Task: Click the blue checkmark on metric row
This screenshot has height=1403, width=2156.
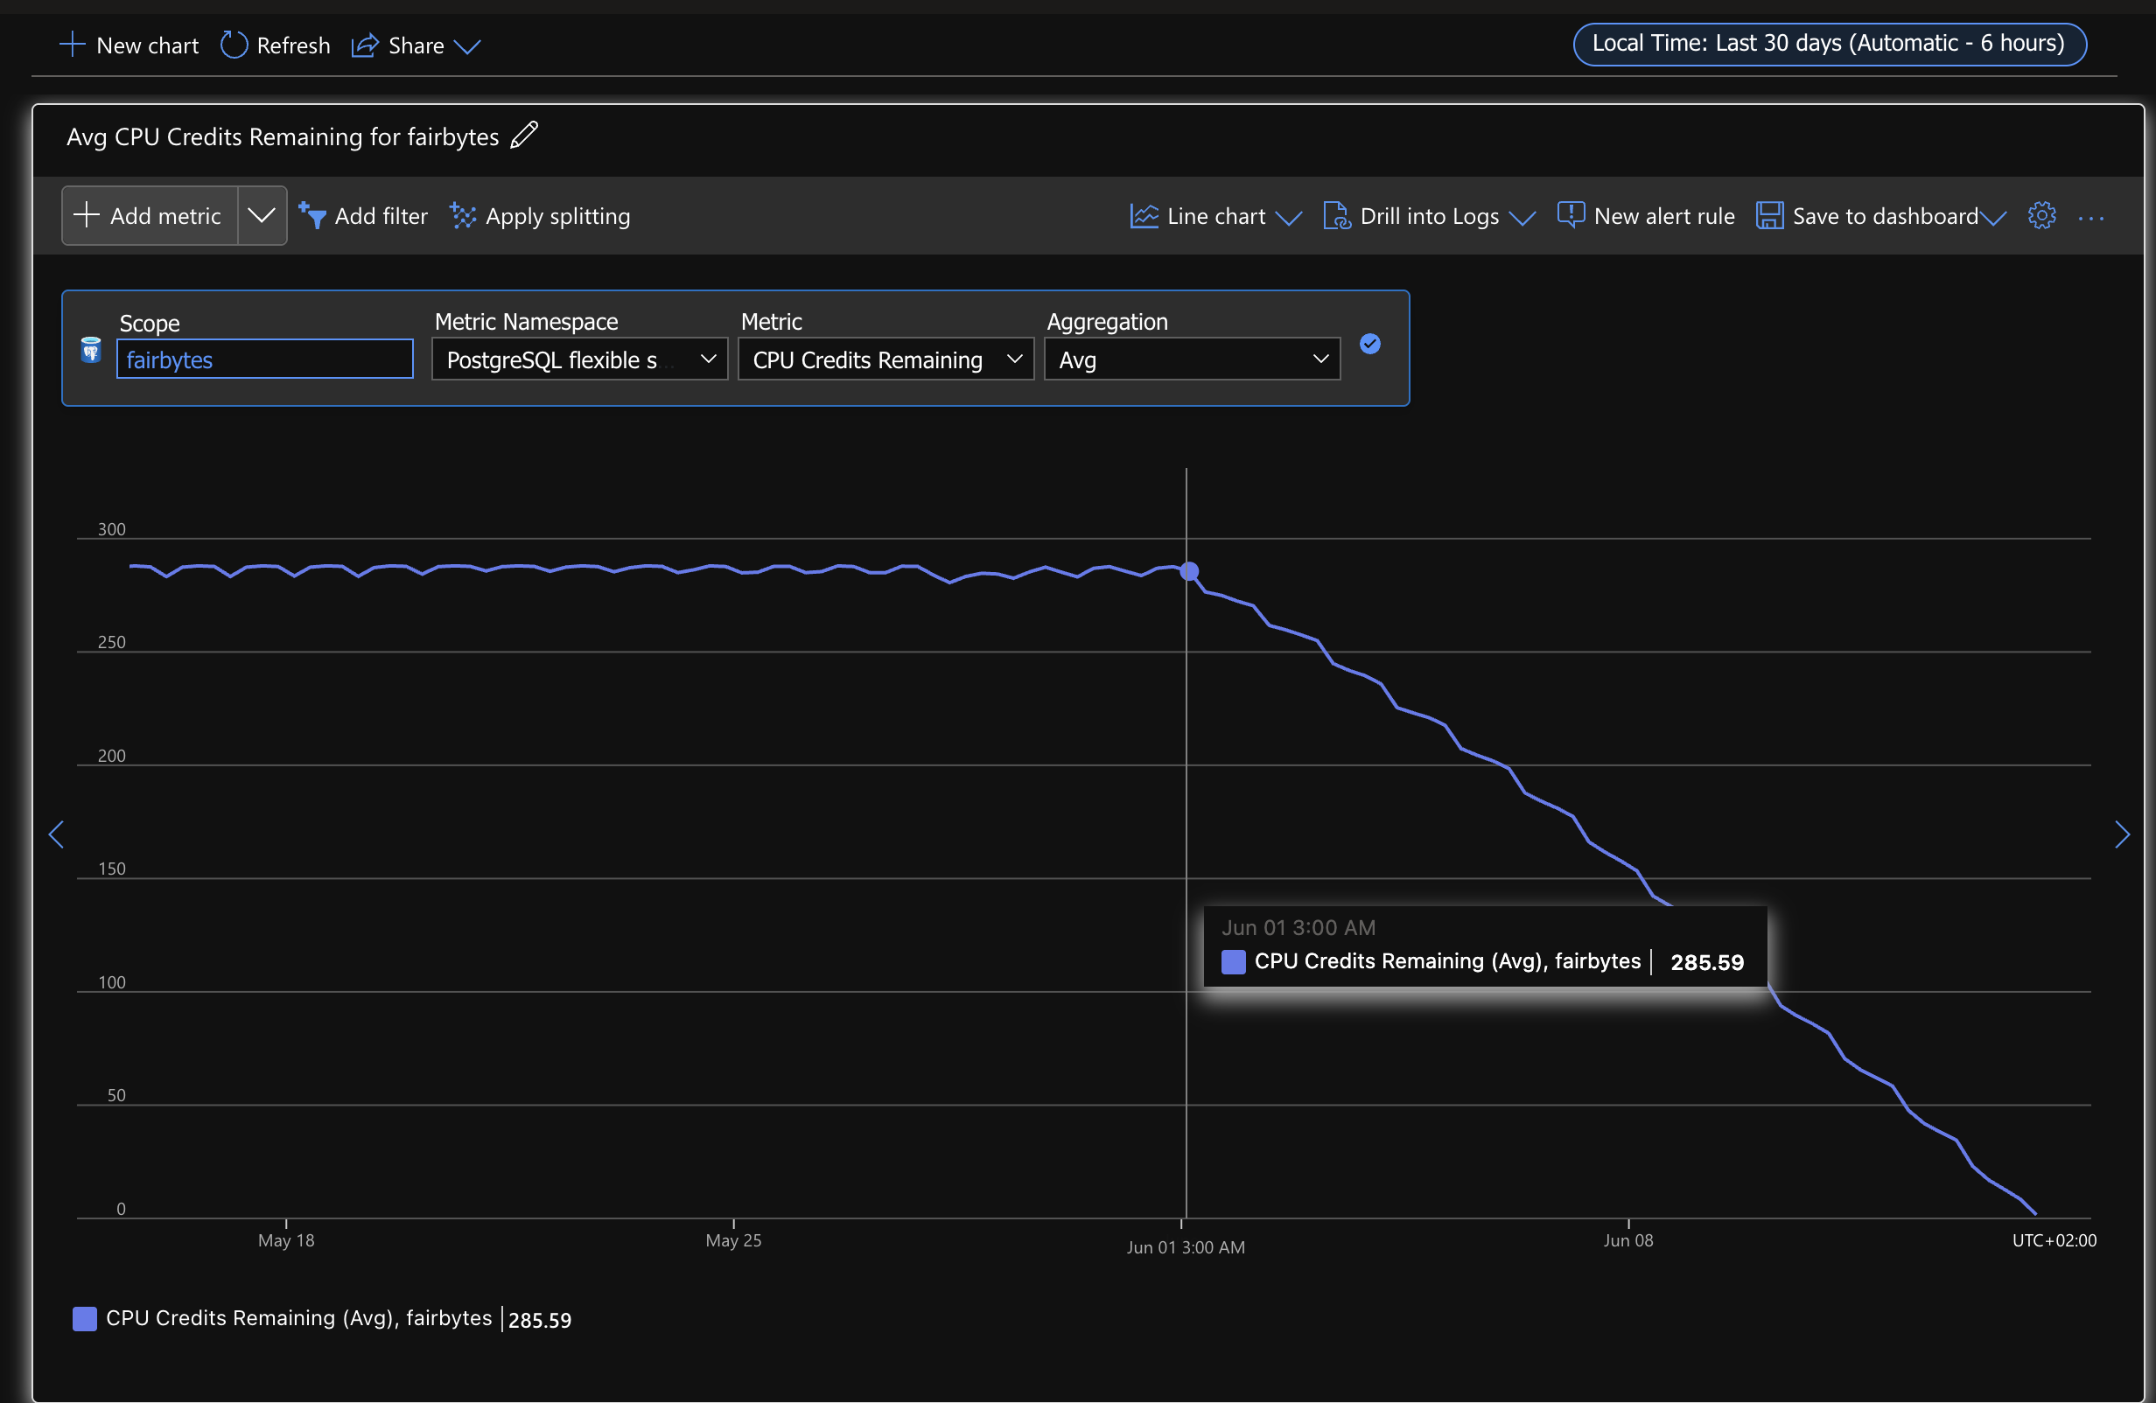Action: 1370,344
